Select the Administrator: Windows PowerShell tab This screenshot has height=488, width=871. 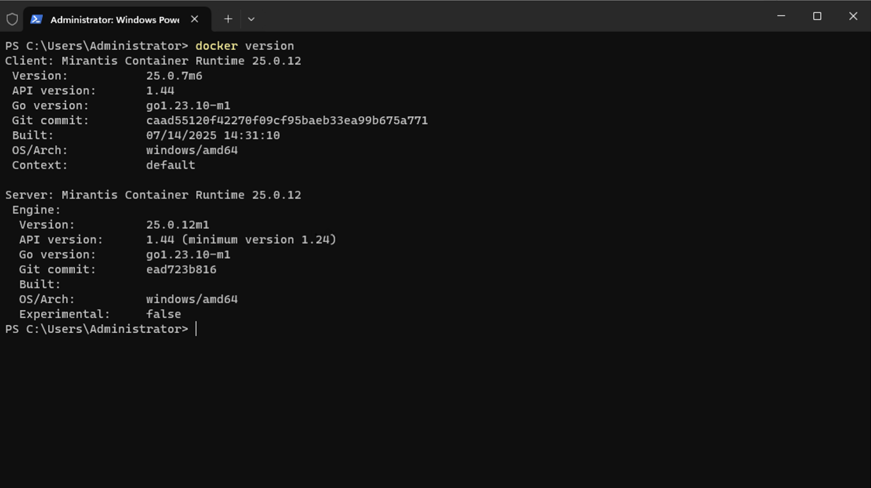pyautogui.click(x=117, y=19)
